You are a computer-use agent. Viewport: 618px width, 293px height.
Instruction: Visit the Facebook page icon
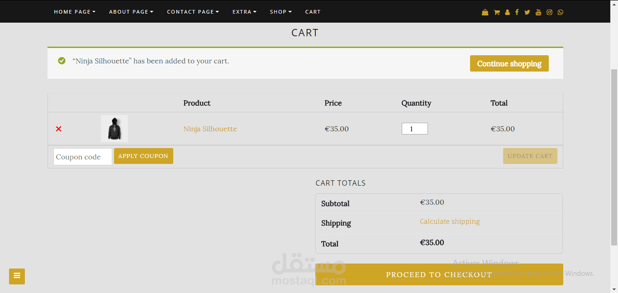[517, 12]
